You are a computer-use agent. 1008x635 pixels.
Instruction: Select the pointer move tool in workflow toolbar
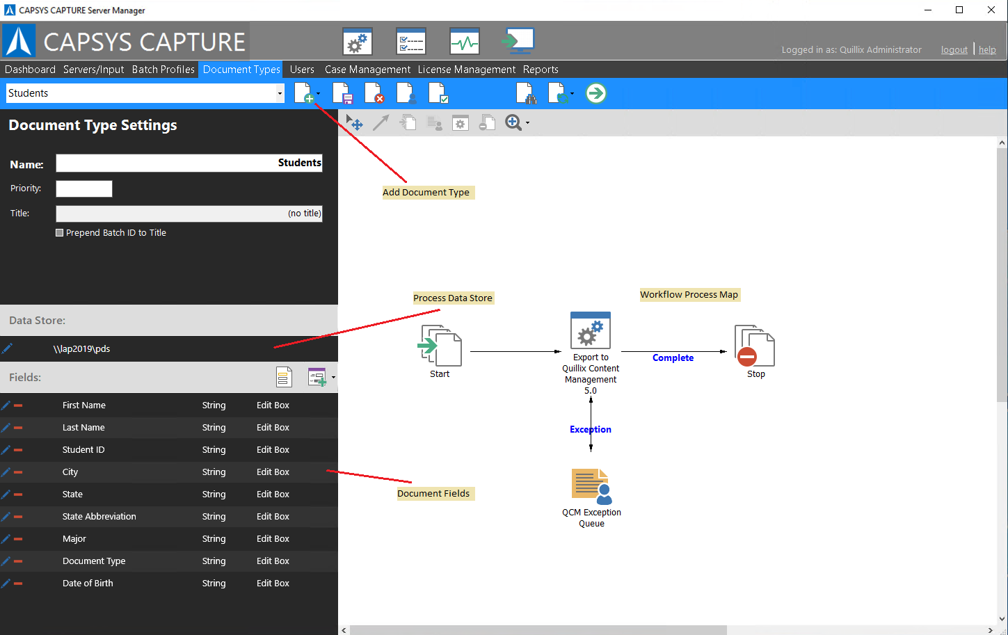354,123
